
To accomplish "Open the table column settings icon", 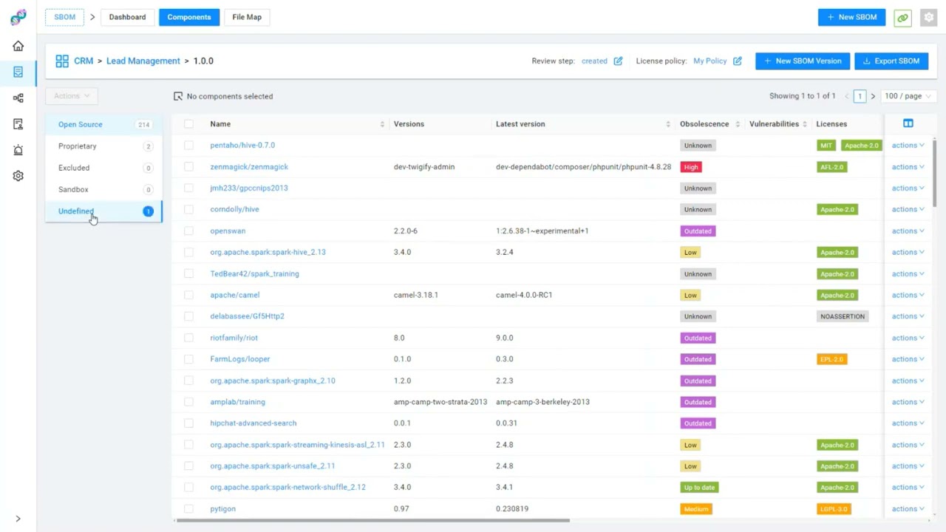I will click(908, 123).
